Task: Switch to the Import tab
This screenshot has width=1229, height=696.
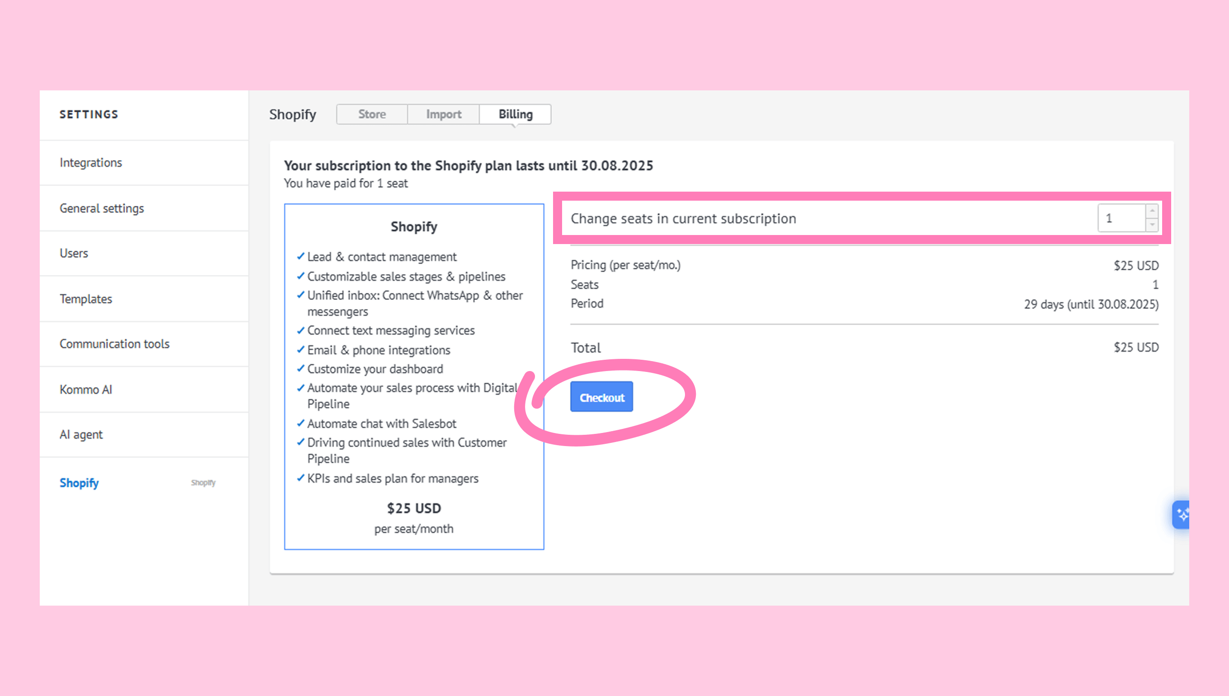Action: point(443,114)
